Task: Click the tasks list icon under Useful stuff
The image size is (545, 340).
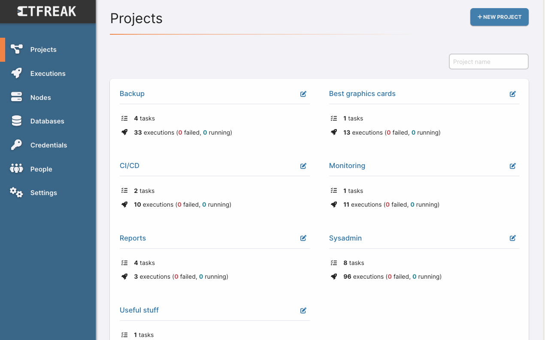Action: [x=124, y=335]
